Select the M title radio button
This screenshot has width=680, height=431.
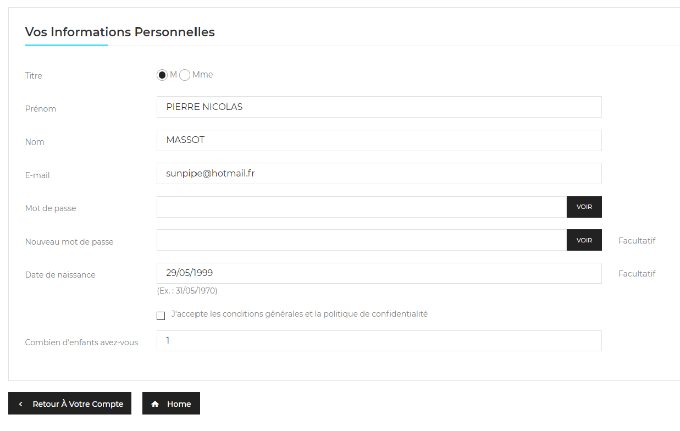(x=162, y=75)
